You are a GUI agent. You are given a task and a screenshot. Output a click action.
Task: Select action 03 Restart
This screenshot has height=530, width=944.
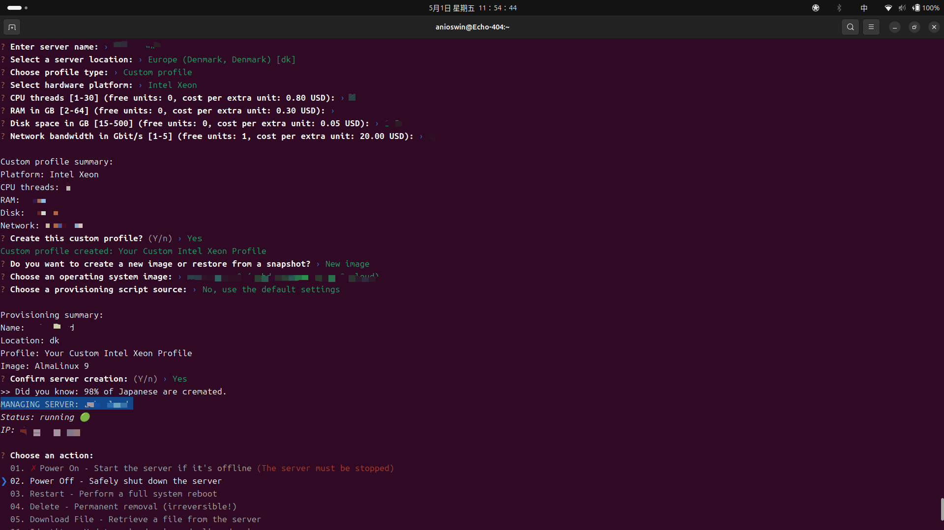[x=114, y=494]
